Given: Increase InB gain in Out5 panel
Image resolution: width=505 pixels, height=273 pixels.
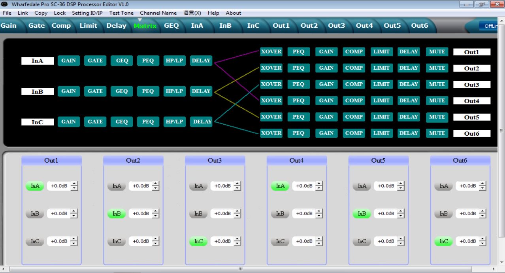Looking at the screenshot, I should coord(401,211).
